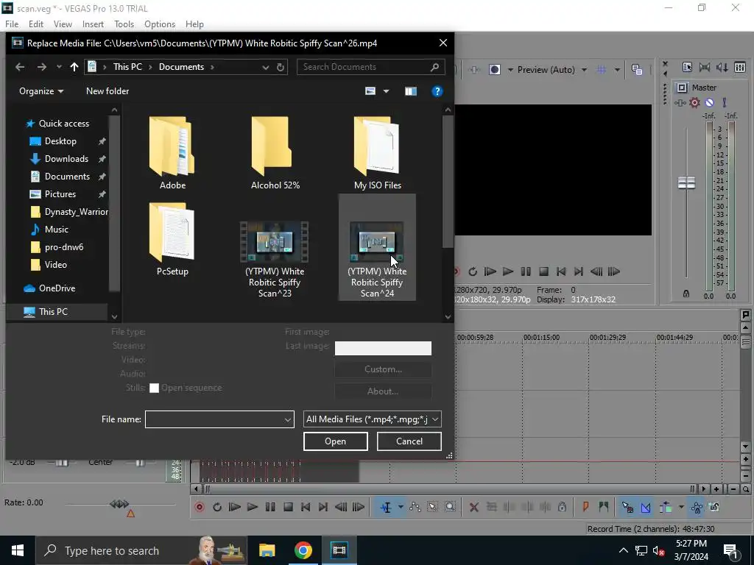Toggle the Master bus Mute icon
This screenshot has height=565, width=754.
click(709, 102)
